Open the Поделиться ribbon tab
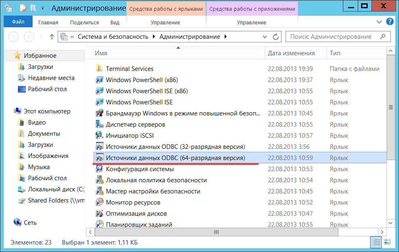The height and width of the screenshot is (252, 399). [x=84, y=22]
